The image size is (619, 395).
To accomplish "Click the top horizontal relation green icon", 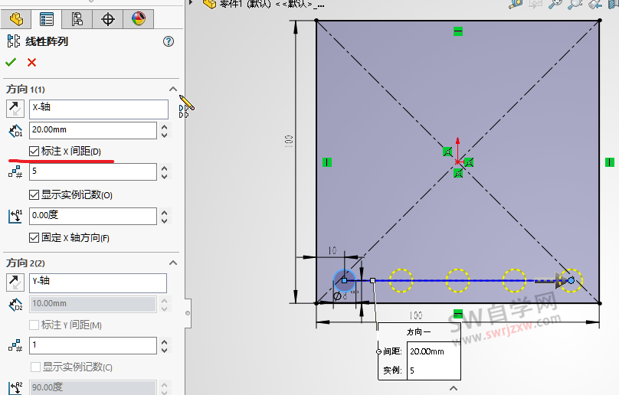I will [x=458, y=31].
